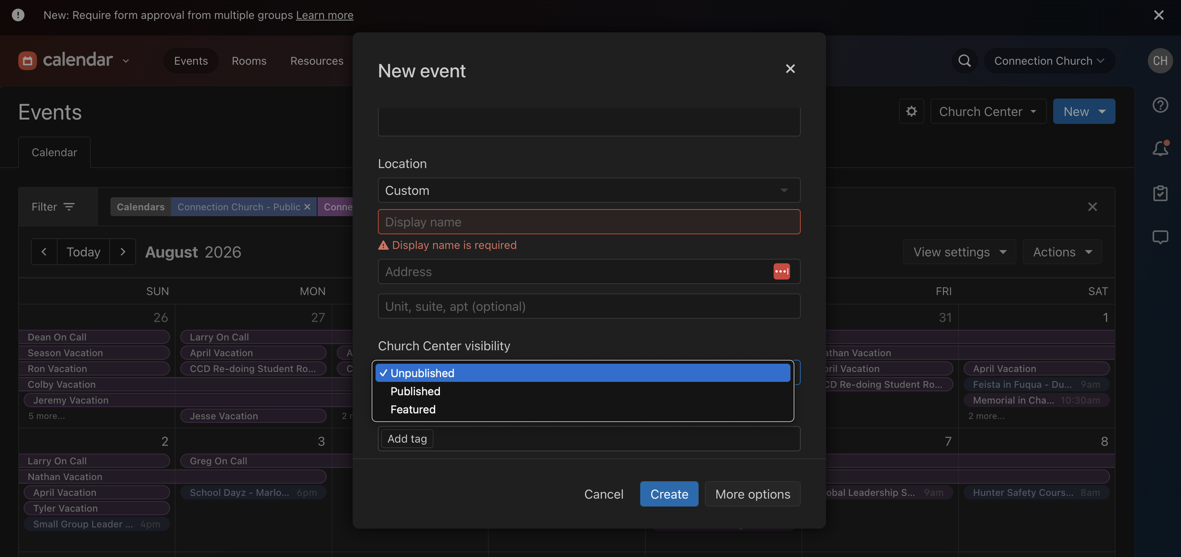Close the New event dialog
1181x557 pixels.
pyautogui.click(x=790, y=69)
